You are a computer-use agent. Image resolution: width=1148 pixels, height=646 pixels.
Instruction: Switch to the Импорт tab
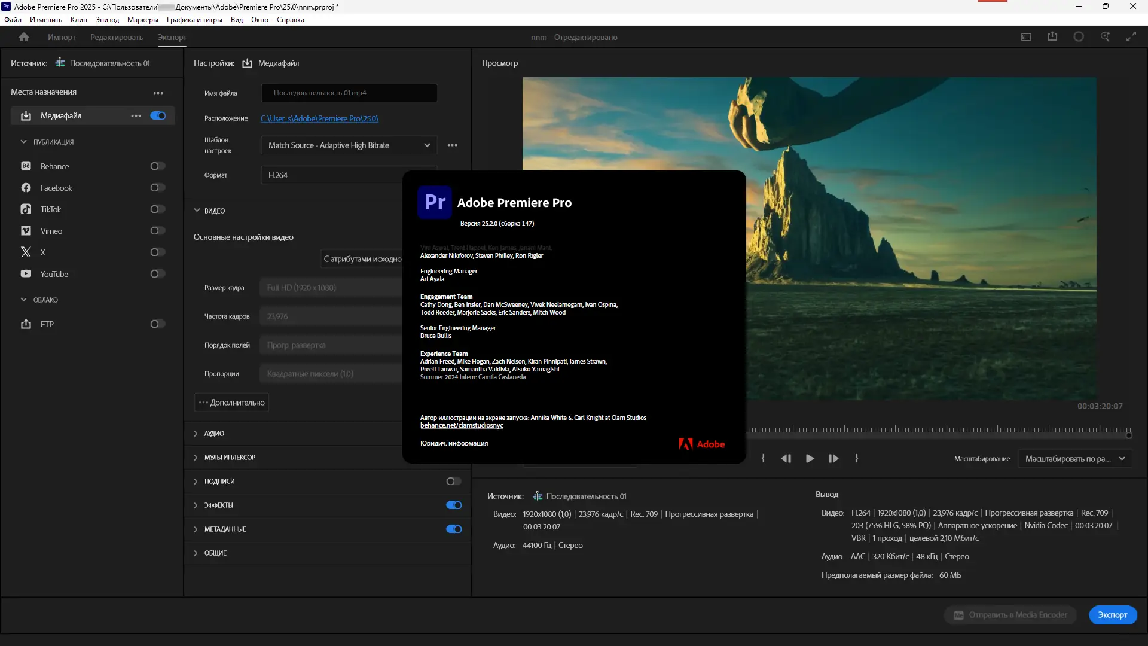pyautogui.click(x=62, y=37)
